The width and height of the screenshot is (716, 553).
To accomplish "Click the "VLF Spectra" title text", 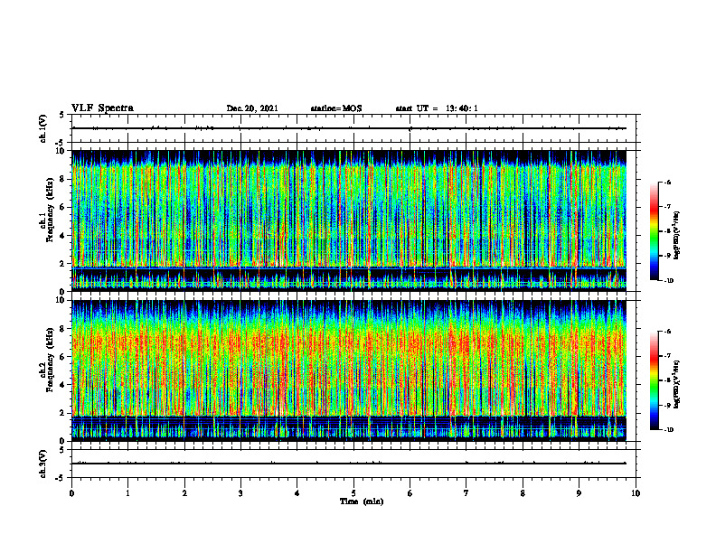I will click(102, 108).
